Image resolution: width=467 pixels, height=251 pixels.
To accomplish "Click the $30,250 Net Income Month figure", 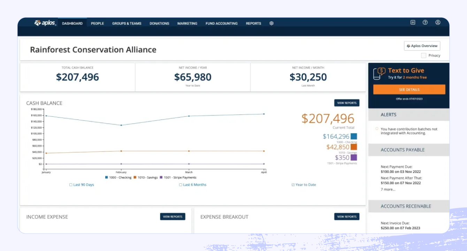I will click(308, 77).
